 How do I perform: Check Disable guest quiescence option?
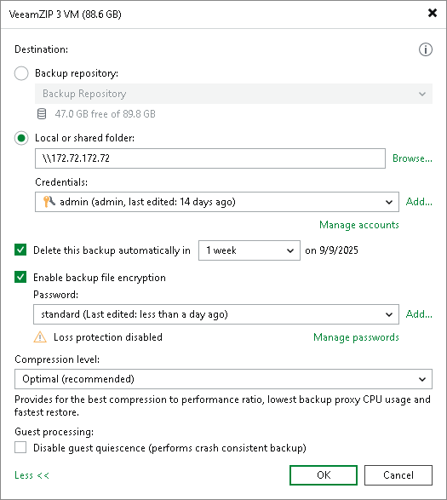pyautogui.click(x=20, y=447)
